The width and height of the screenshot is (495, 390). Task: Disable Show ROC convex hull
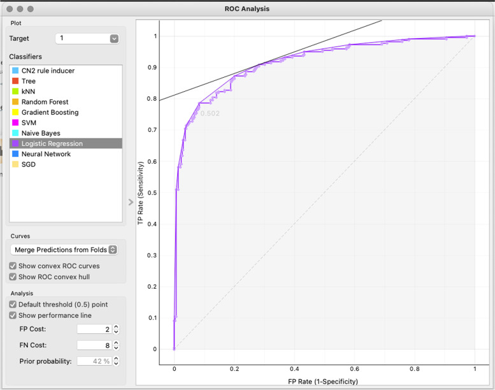(13, 277)
